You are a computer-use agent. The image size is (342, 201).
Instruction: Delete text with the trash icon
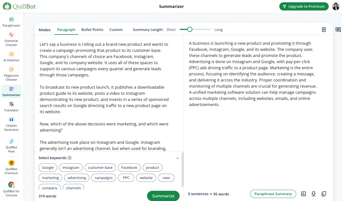pos(324,30)
